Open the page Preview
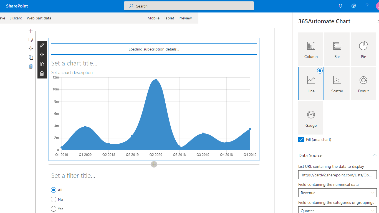The image size is (379, 213). point(185,18)
